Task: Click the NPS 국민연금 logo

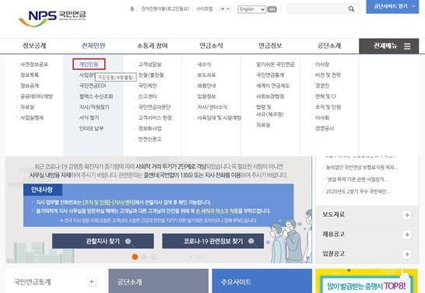Action: (x=52, y=18)
